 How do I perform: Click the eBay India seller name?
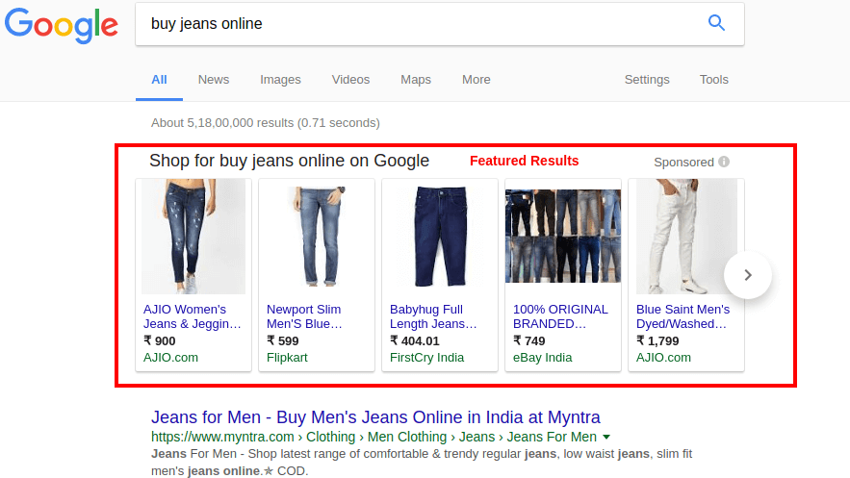click(543, 358)
